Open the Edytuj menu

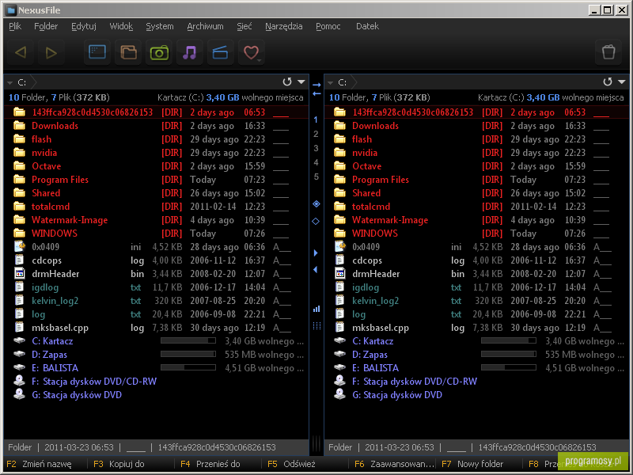click(84, 26)
